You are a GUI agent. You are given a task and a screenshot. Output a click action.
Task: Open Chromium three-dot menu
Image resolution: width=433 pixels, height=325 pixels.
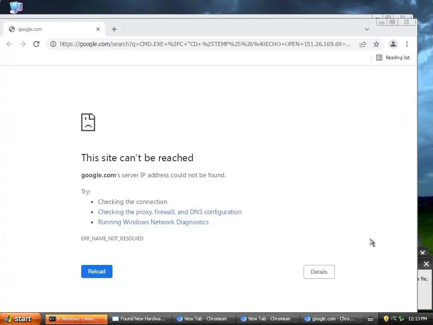[x=407, y=44]
